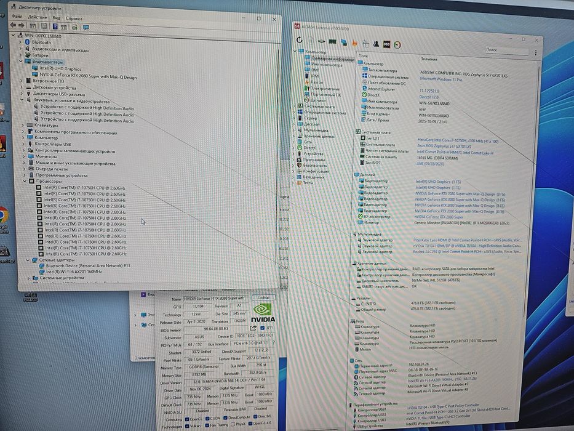Click the blue Help icon in Device Manager toolbar
574x431 pixels.
[x=55, y=26]
